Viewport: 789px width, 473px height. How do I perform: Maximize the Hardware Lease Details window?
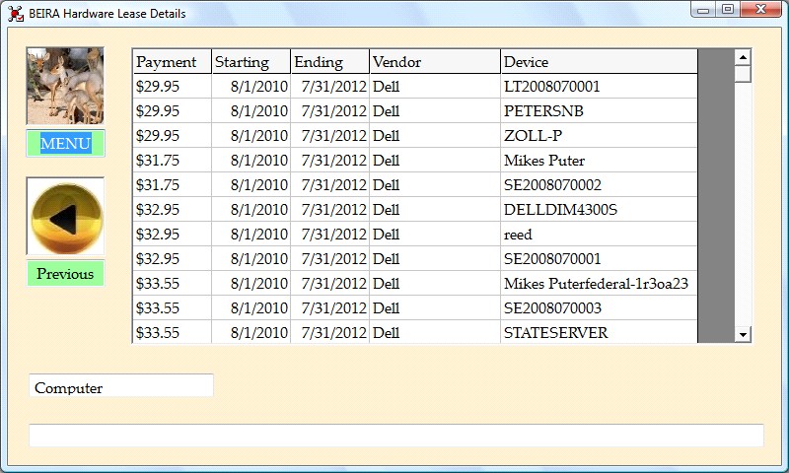click(728, 10)
